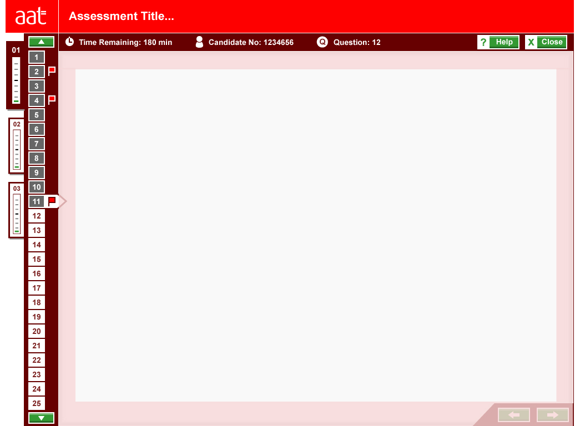Select question 12 in the list
580x426 pixels.
click(37, 216)
